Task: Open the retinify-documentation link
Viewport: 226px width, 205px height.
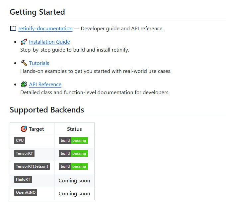Action: (45, 29)
